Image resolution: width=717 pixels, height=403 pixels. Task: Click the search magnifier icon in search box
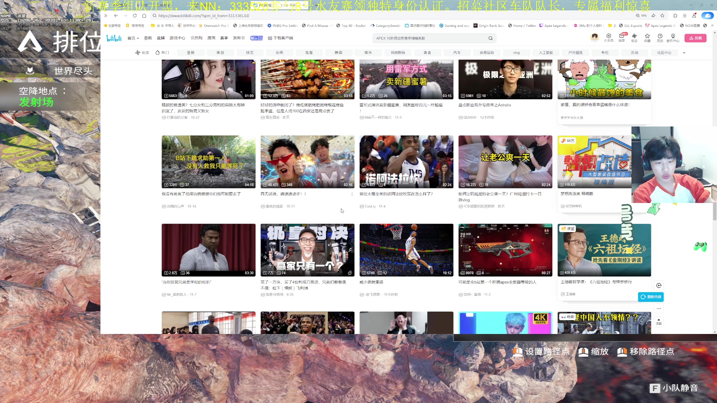click(490, 38)
